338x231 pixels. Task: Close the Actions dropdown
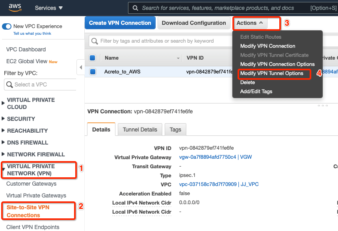(250, 23)
